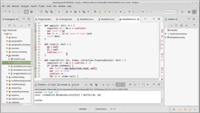Toggle Scroll Lock in Console toolbar
Screen dimensions: 200x113
click(108, 85)
